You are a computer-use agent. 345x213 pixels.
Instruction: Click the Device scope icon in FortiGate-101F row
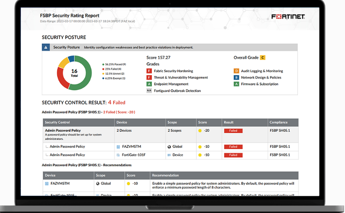tap(169, 155)
